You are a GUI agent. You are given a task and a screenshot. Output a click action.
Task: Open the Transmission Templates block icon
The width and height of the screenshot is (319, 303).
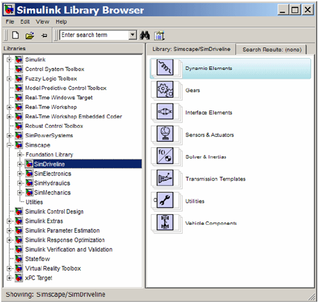tap(165, 178)
